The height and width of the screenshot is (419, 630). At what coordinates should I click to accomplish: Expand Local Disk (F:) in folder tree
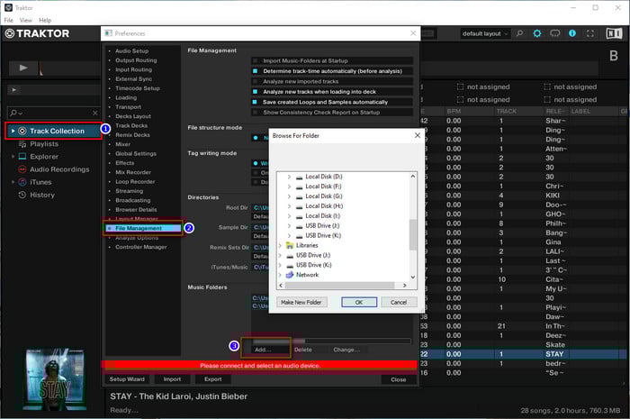pos(289,187)
